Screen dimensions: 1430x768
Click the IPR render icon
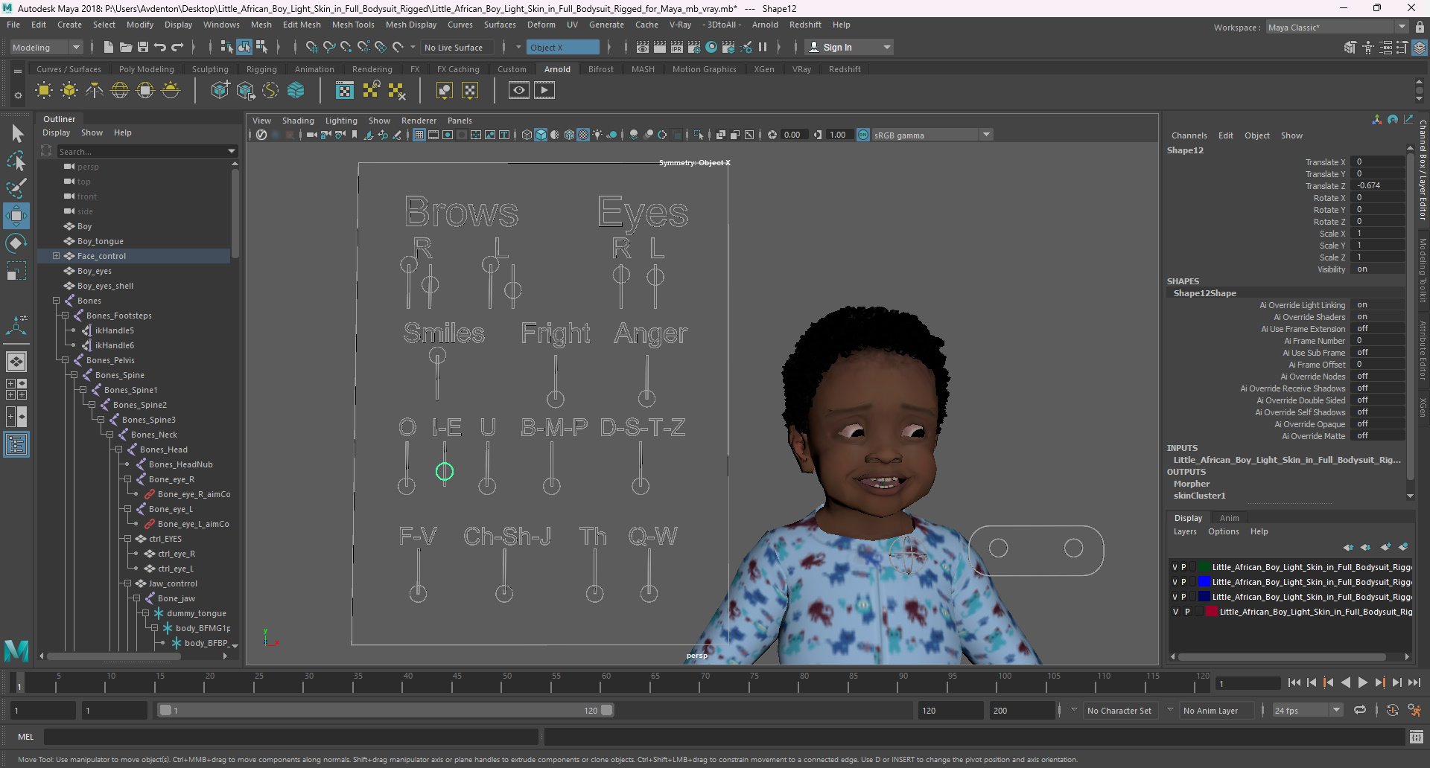(677, 47)
